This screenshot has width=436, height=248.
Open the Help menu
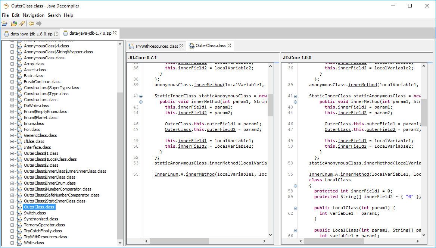click(68, 15)
